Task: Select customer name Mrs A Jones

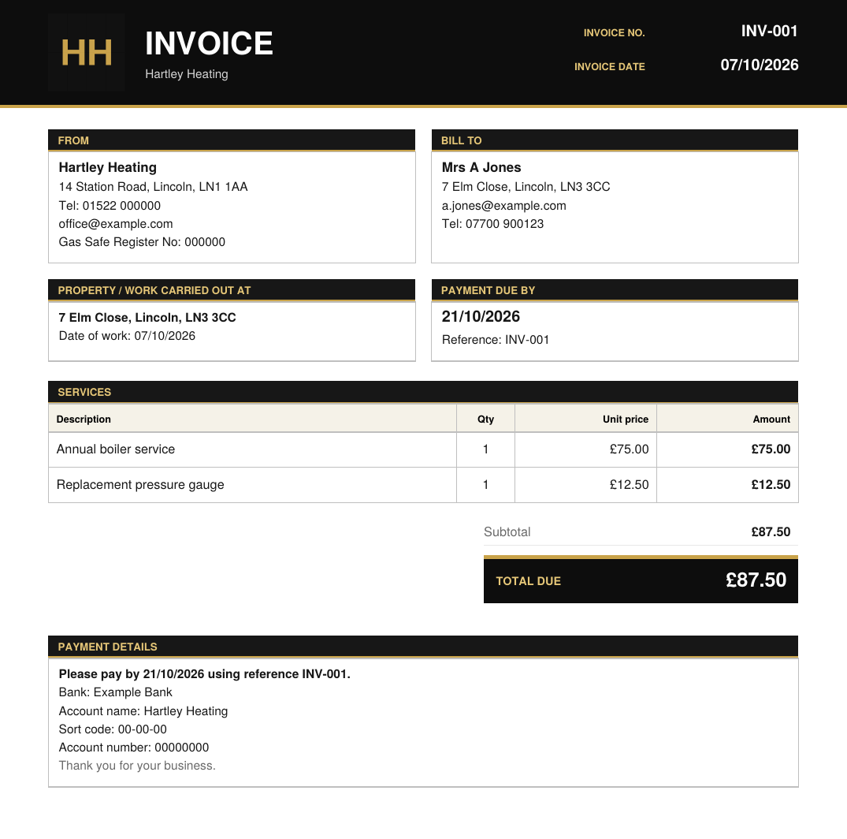Action: (x=481, y=167)
